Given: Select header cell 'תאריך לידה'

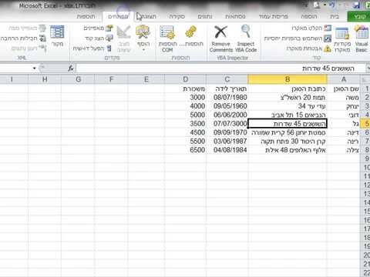Looking at the screenshot, I should (x=227, y=88).
